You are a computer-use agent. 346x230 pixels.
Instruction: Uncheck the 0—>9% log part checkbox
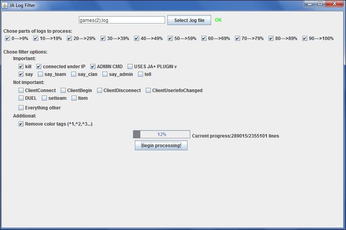click(x=7, y=39)
